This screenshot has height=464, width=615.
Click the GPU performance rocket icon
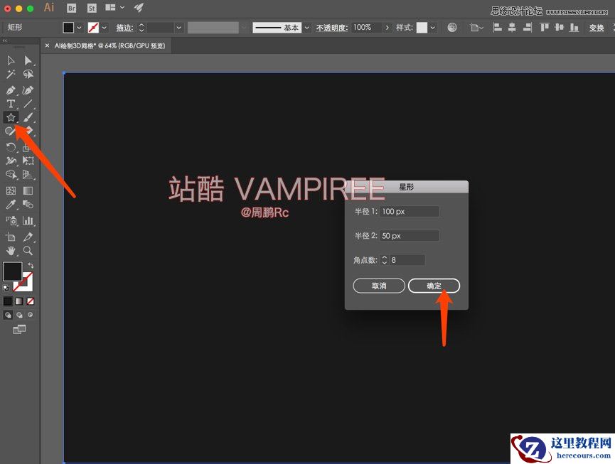[139, 7]
